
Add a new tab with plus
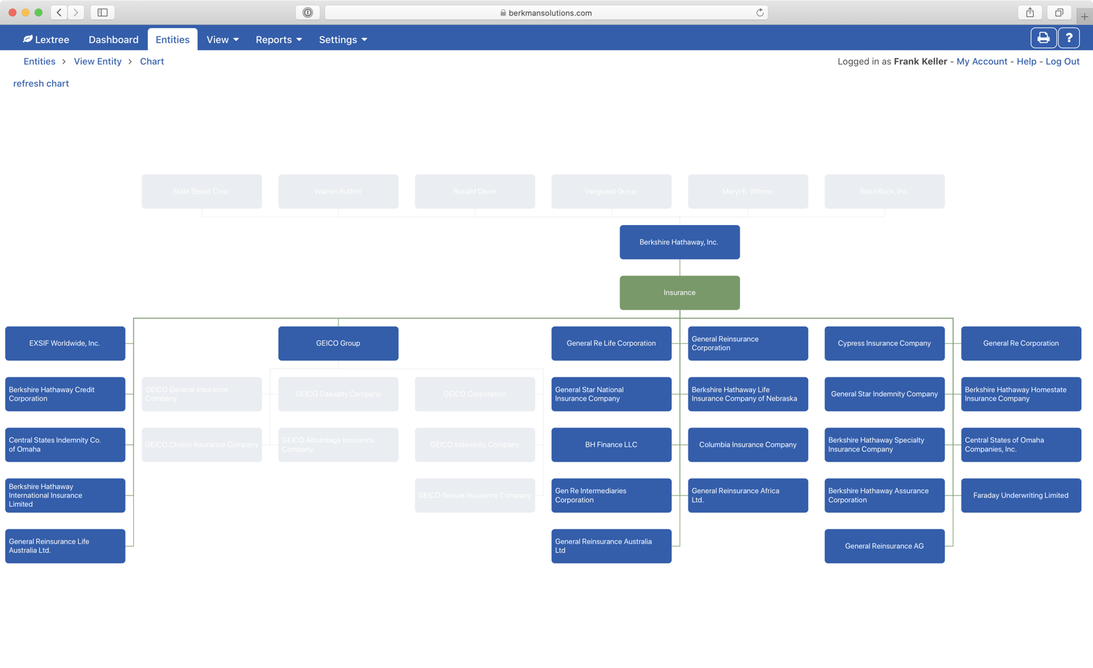[x=1085, y=16]
